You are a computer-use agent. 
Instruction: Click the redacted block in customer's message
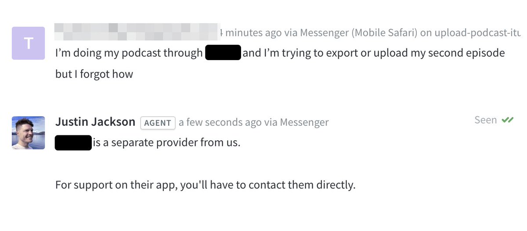coord(223,53)
